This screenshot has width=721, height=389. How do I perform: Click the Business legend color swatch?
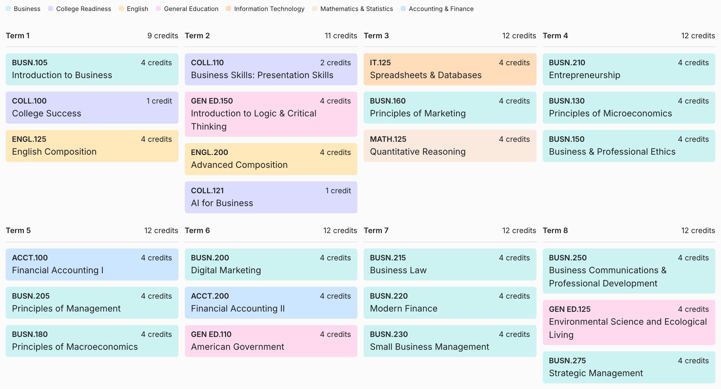(x=8, y=9)
